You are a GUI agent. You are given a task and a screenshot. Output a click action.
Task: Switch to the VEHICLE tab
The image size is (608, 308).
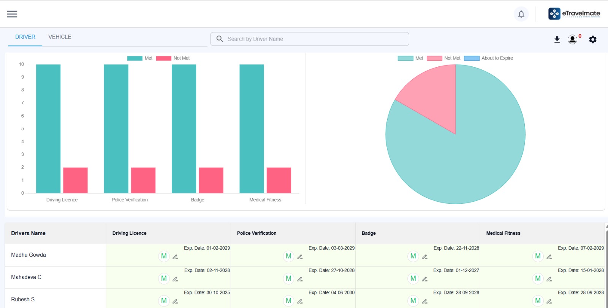60,37
